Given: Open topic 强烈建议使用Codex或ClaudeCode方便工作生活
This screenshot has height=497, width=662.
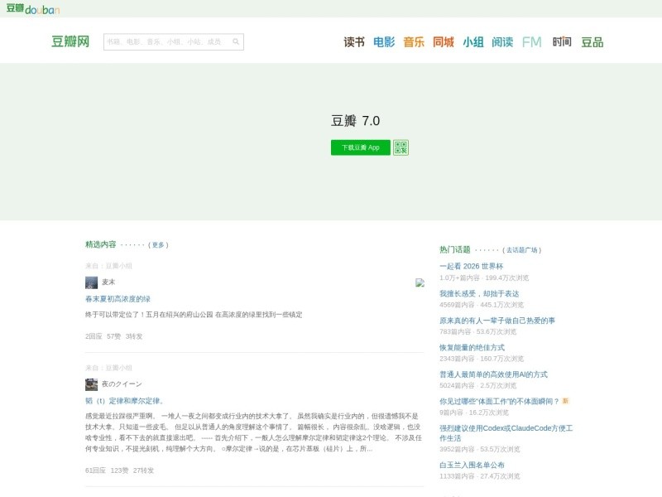Looking at the screenshot, I should point(506,433).
